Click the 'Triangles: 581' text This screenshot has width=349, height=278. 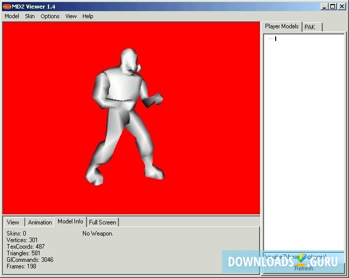click(23, 253)
